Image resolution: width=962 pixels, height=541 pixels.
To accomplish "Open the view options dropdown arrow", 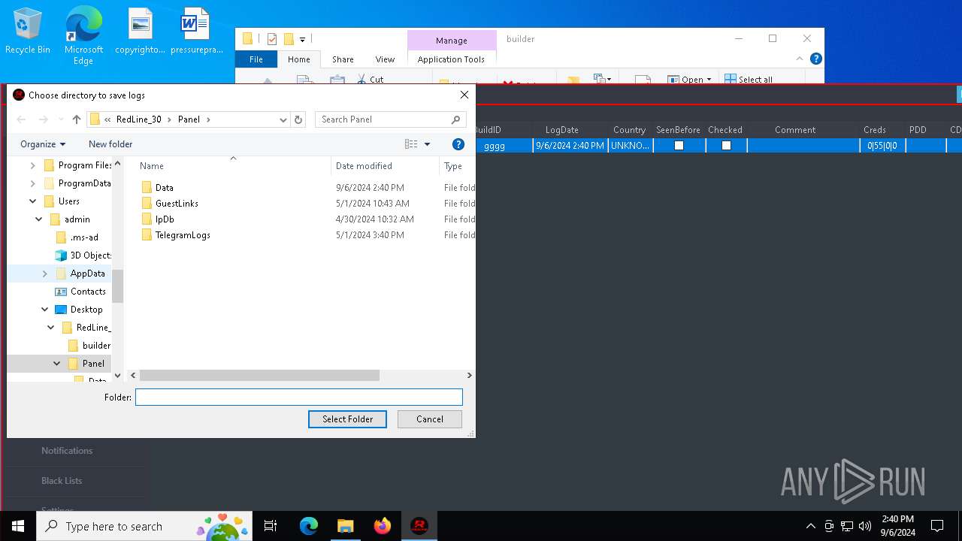I will tap(427, 144).
